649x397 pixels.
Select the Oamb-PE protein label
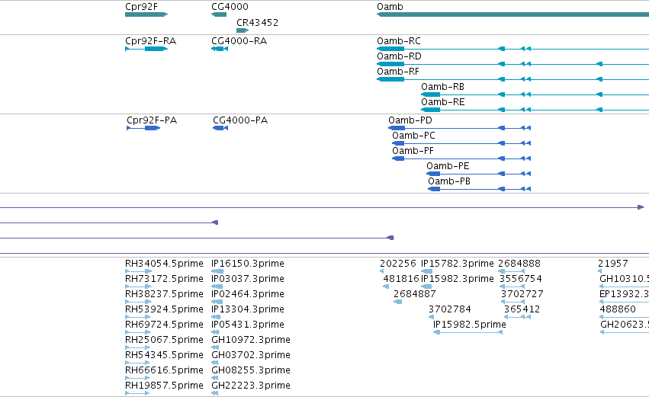pos(448,166)
